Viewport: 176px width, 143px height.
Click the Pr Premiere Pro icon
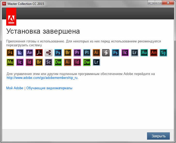pos(77,52)
